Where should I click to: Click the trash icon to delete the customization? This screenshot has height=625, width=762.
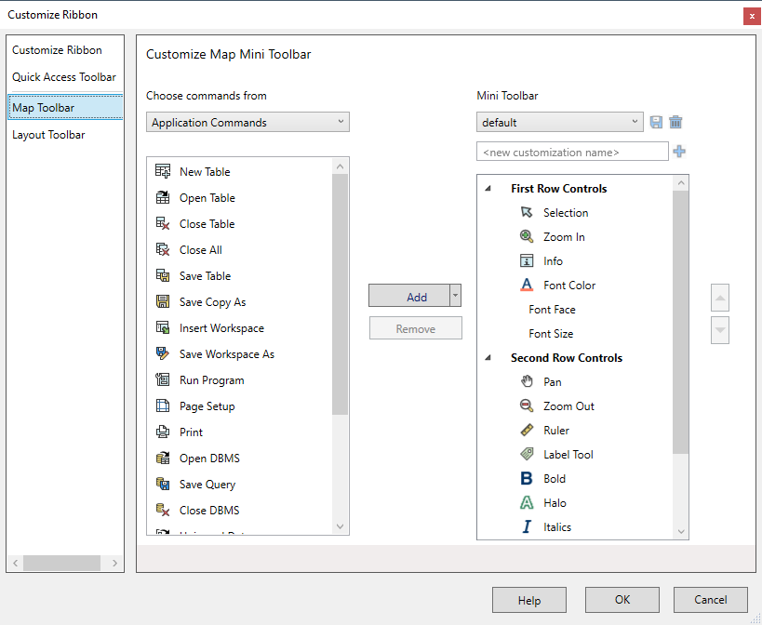click(x=676, y=122)
